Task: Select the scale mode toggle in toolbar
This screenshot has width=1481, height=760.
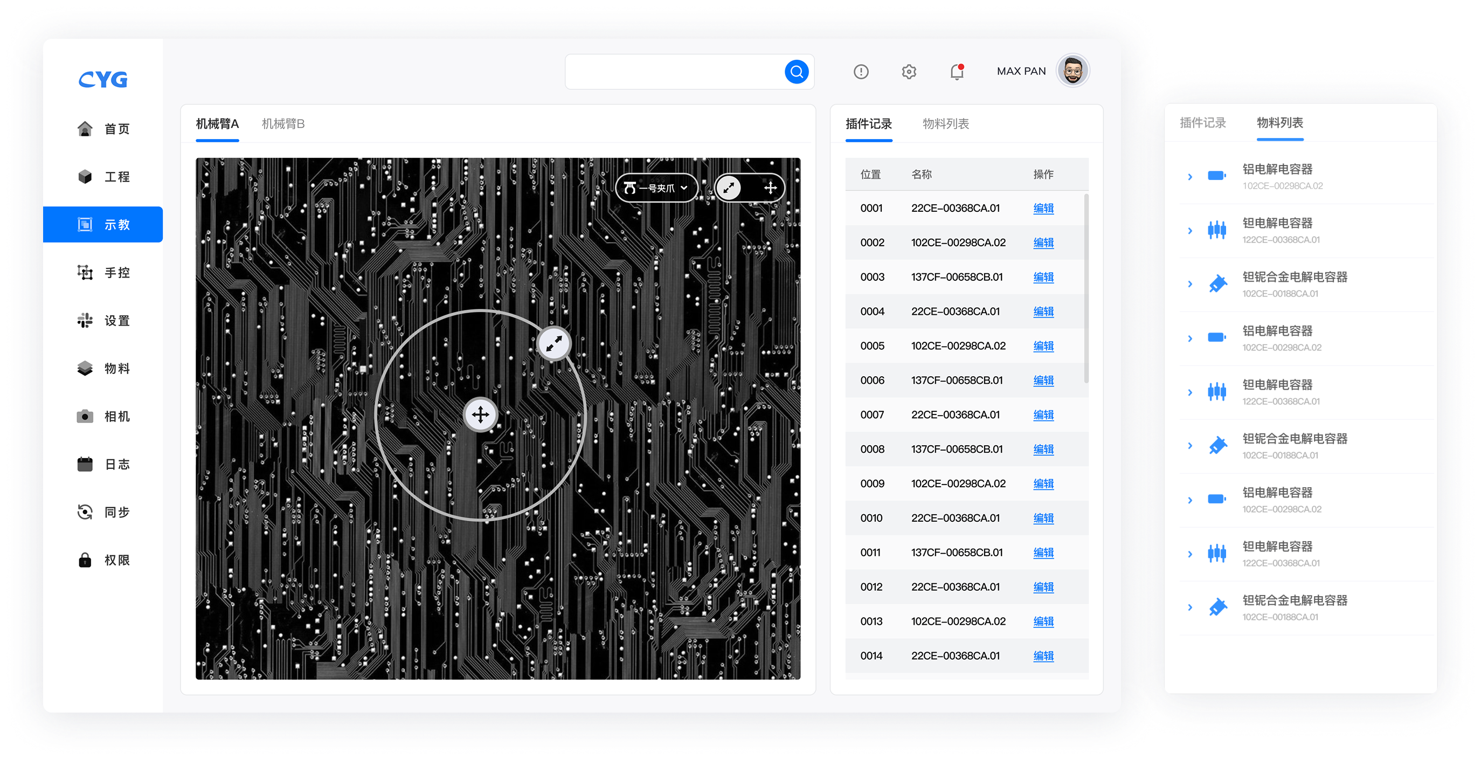Action: pos(729,188)
